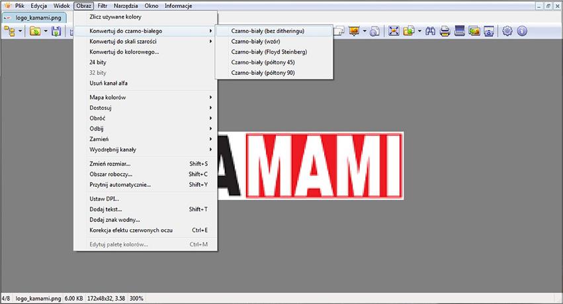The width and height of the screenshot is (563, 304).
Task: Open the Widok menu
Action: point(62,6)
